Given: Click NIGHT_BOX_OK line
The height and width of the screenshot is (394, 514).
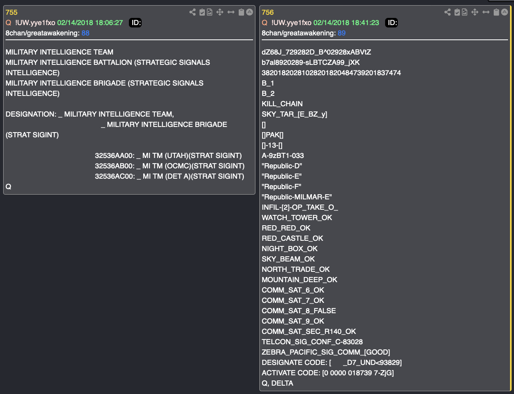Looking at the screenshot, I should (290, 249).
